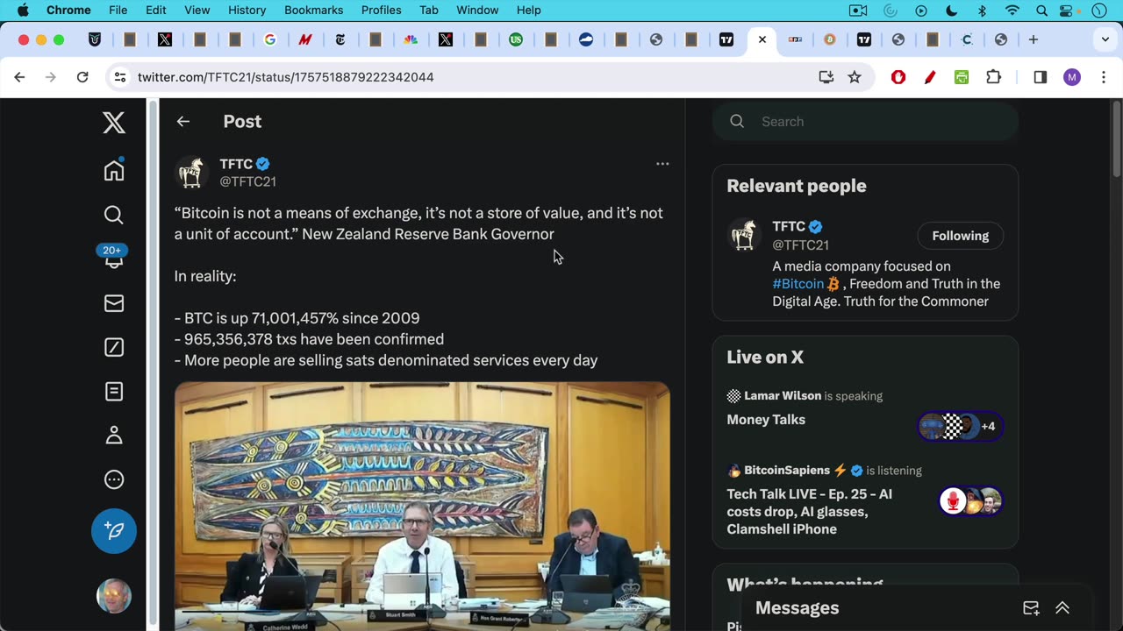This screenshot has height=631, width=1123.
Task: Click TFTC's horse avatar on the post
Action: (x=191, y=173)
